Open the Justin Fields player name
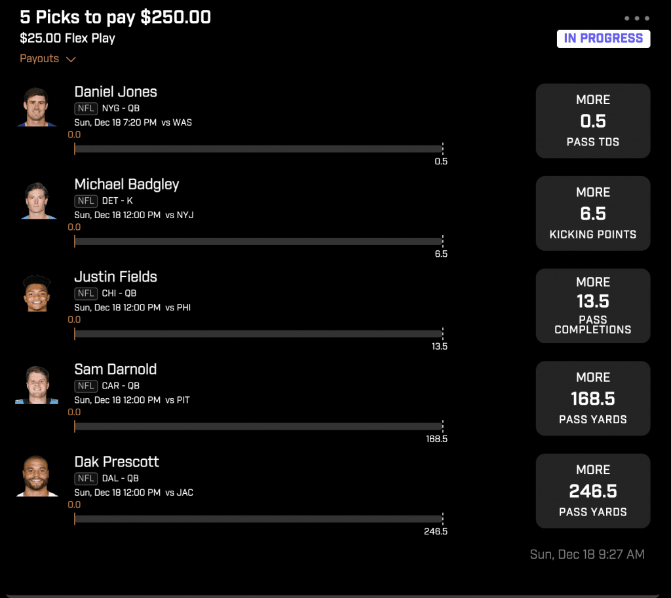This screenshot has width=671, height=598. tap(115, 276)
